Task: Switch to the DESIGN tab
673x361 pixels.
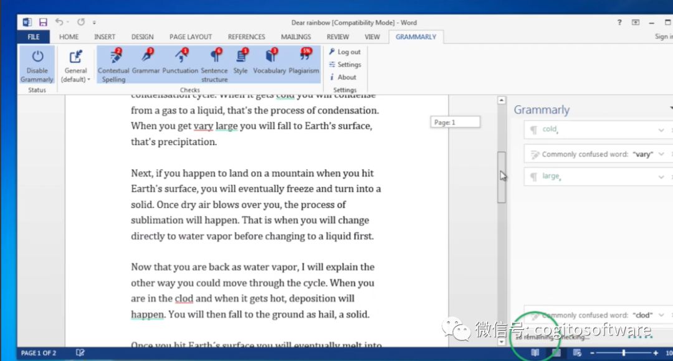Action: pos(143,37)
